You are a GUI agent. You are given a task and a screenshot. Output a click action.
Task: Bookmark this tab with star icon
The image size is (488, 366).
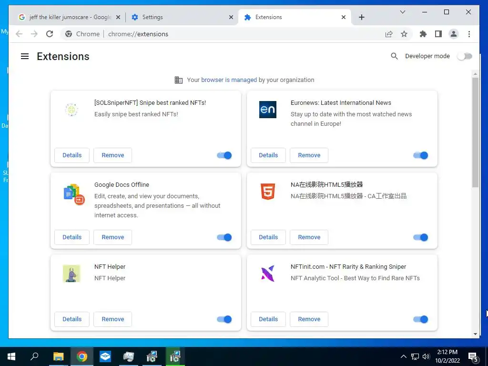(404, 34)
